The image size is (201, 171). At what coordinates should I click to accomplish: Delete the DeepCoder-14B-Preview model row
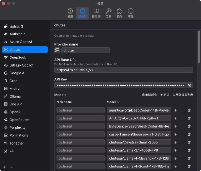coord(189,110)
